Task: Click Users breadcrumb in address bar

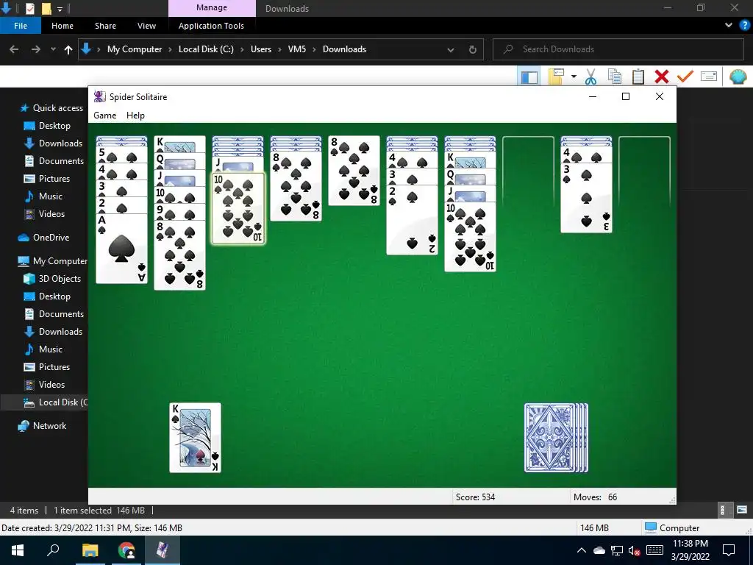Action: pos(261,49)
